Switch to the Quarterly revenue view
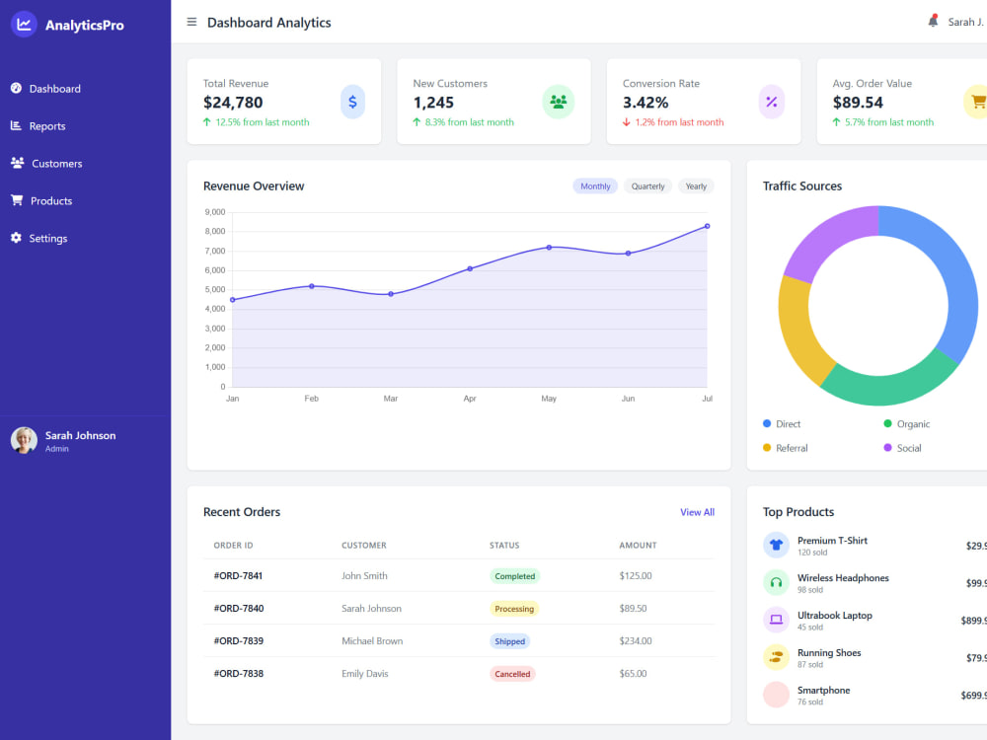This screenshot has width=987, height=740. coord(647,186)
